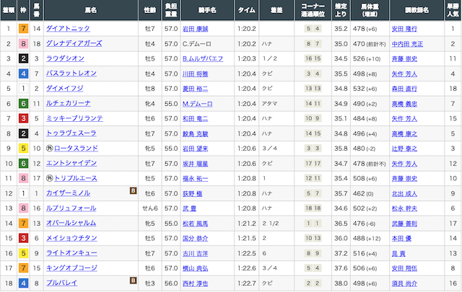Click yellow frame 5 box for ライトオンキュー
The width and height of the screenshot is (462, 292).
click(x=23, y=253)
